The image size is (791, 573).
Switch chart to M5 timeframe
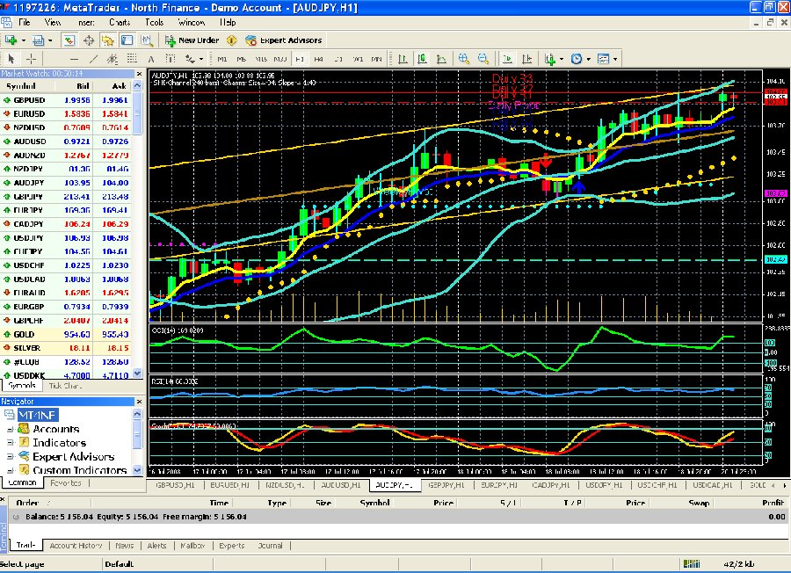click(241, 59)
